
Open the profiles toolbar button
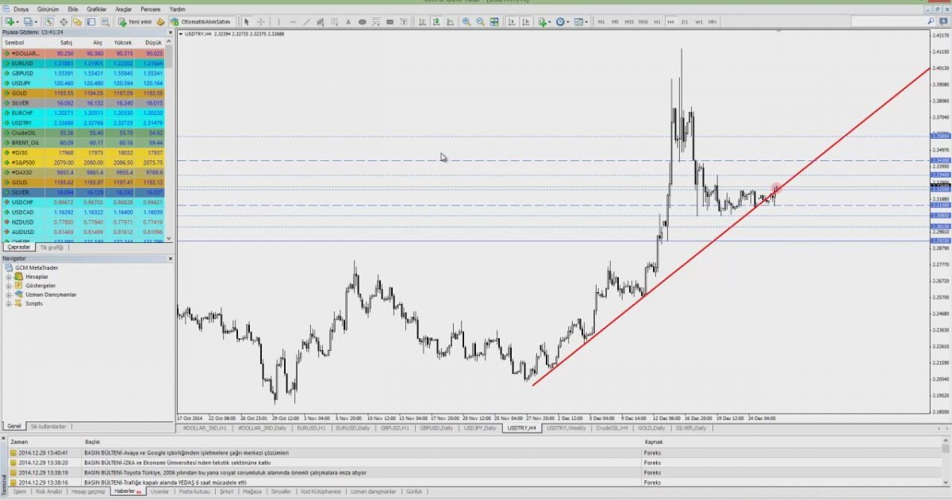pyautogui.click(x=29, y=21)
